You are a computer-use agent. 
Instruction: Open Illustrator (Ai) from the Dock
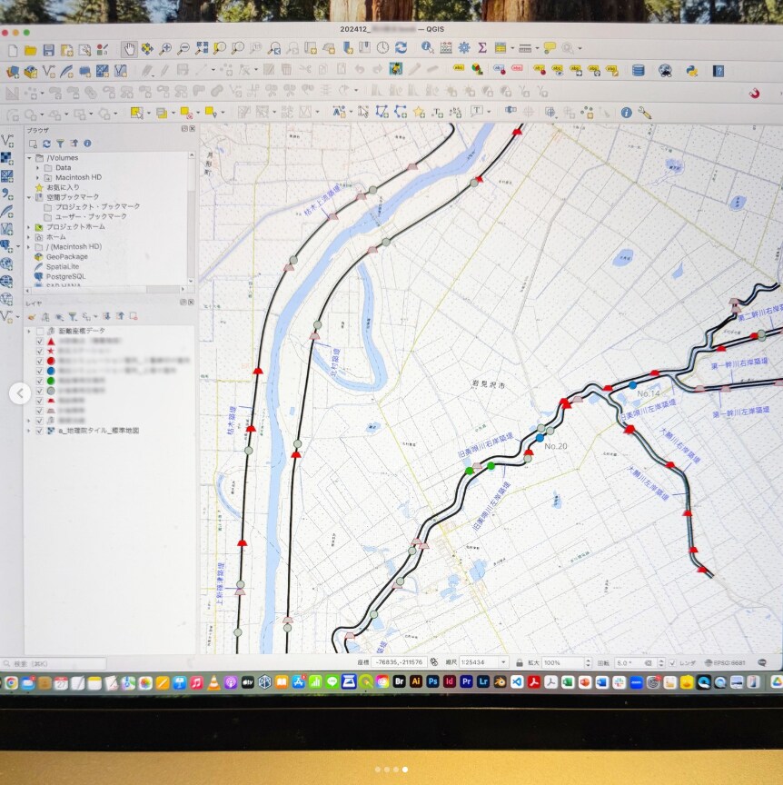416,681
